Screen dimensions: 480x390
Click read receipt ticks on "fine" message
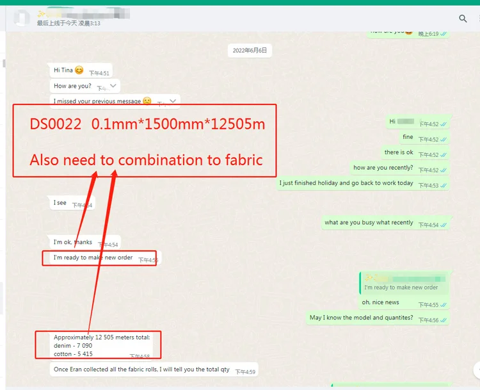pyautogui.click(x=443, y=139)
